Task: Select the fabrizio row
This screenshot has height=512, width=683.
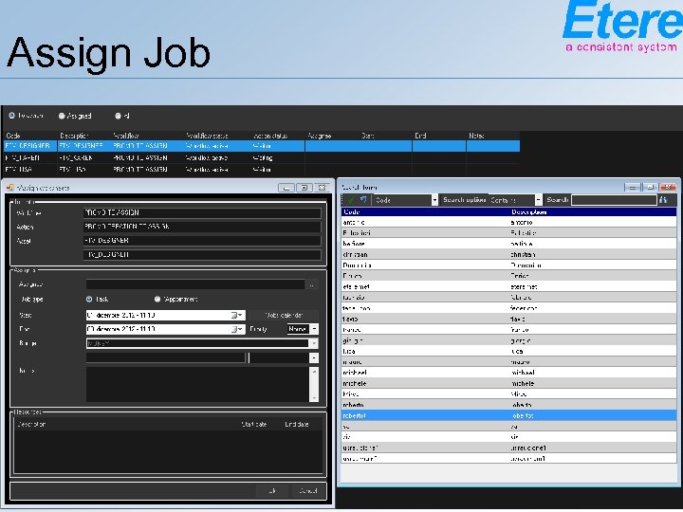Action: click(x=508, y=298)
